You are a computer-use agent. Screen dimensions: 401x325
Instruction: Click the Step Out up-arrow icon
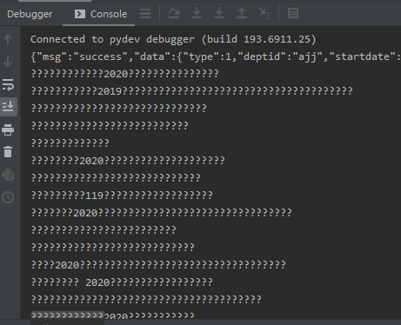242,13
